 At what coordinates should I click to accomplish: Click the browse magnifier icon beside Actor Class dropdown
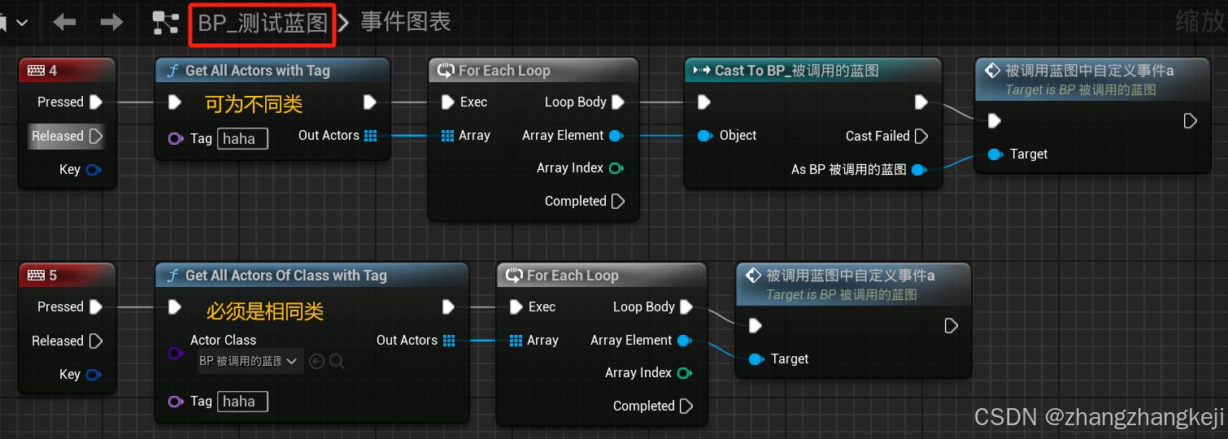coord(337,362)
